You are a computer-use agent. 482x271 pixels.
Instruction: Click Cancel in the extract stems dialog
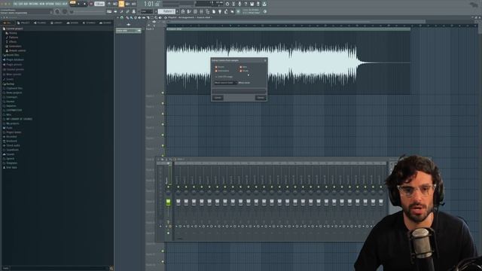218,97
